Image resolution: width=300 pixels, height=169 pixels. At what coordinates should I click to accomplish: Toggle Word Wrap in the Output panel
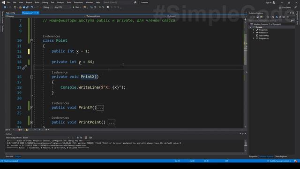[x=90, y=138]
